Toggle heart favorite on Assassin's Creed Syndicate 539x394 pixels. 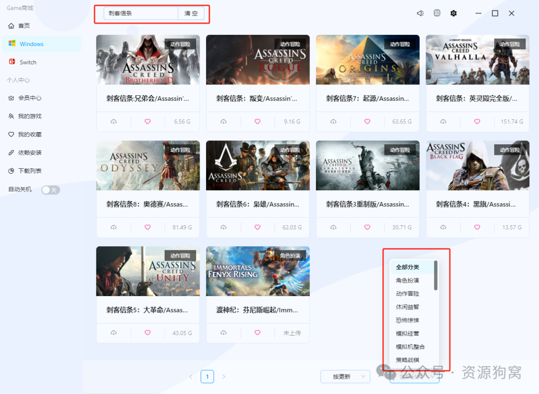(258, 227)
